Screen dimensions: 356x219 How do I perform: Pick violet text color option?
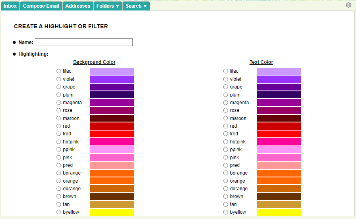click(x=226, y=79)
